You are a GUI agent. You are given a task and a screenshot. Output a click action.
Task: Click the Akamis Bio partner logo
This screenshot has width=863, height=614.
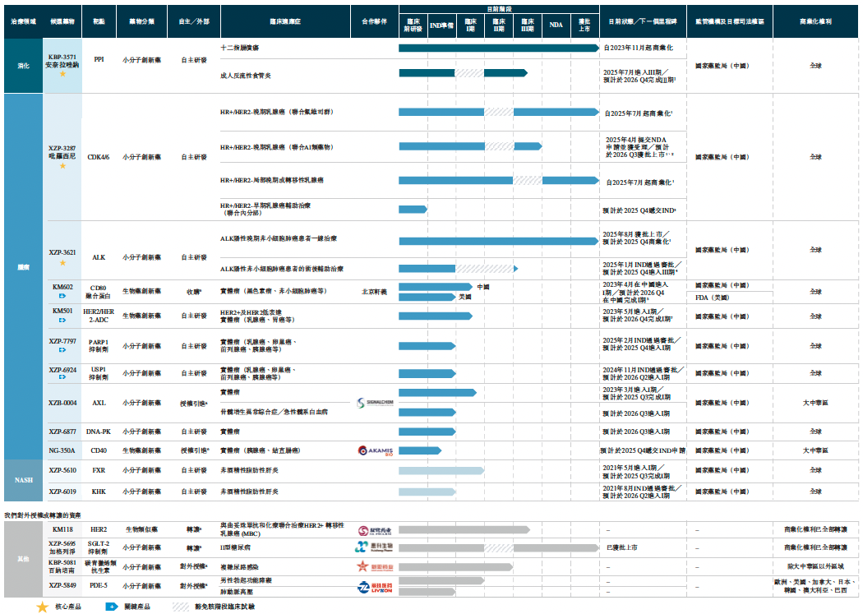375,450
